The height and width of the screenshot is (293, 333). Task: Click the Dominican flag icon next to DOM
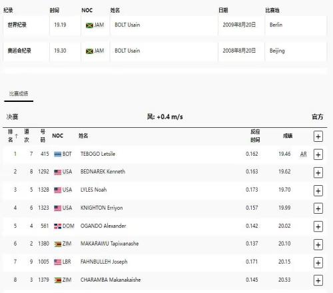coord(58,226)
